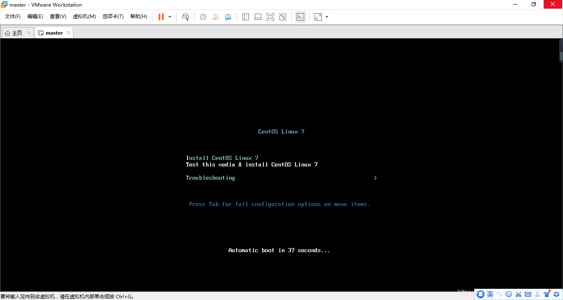The image size is (563, 300).
Task: Minimize the VMware Workstation window
Action: click(515, 5)
